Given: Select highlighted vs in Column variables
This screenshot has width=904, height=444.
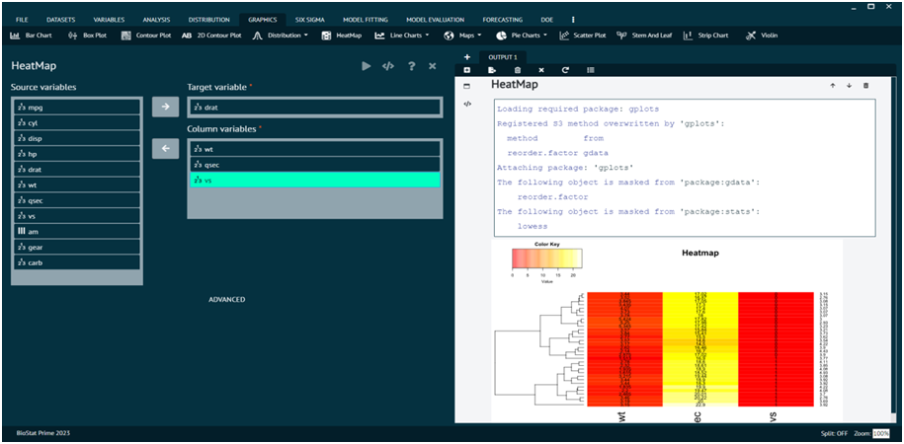Looking at the screenshot, I should [315, 181].
